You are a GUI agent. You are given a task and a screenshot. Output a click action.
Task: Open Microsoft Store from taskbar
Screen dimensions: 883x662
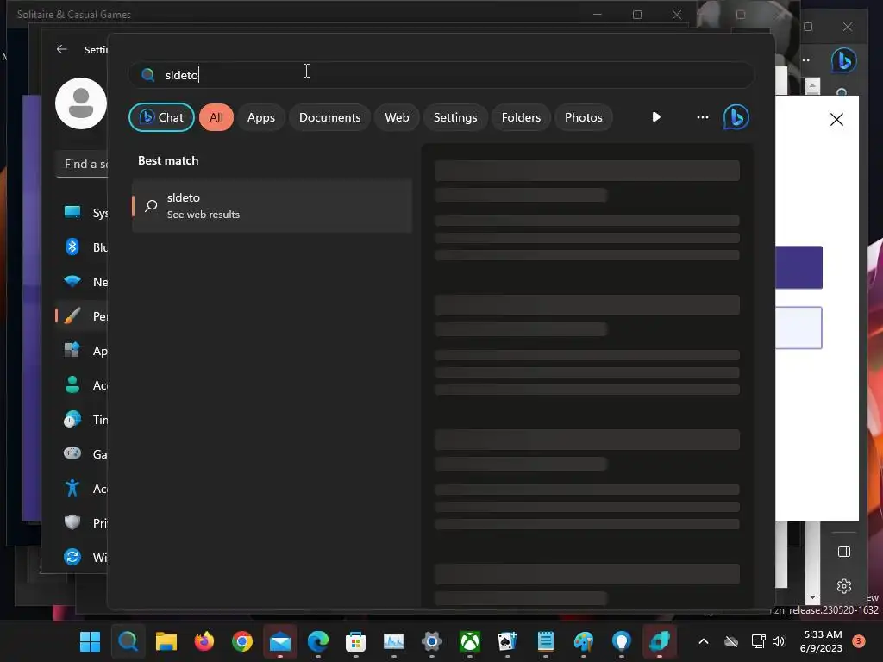coord(356,641)
